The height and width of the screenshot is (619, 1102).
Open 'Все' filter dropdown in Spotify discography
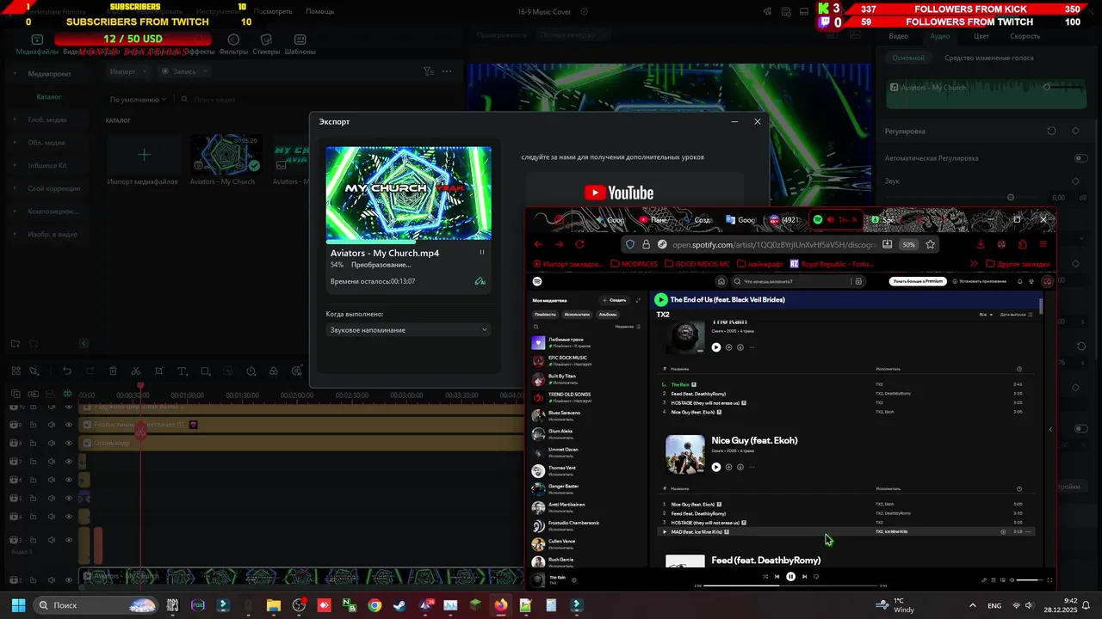[986, 315]
